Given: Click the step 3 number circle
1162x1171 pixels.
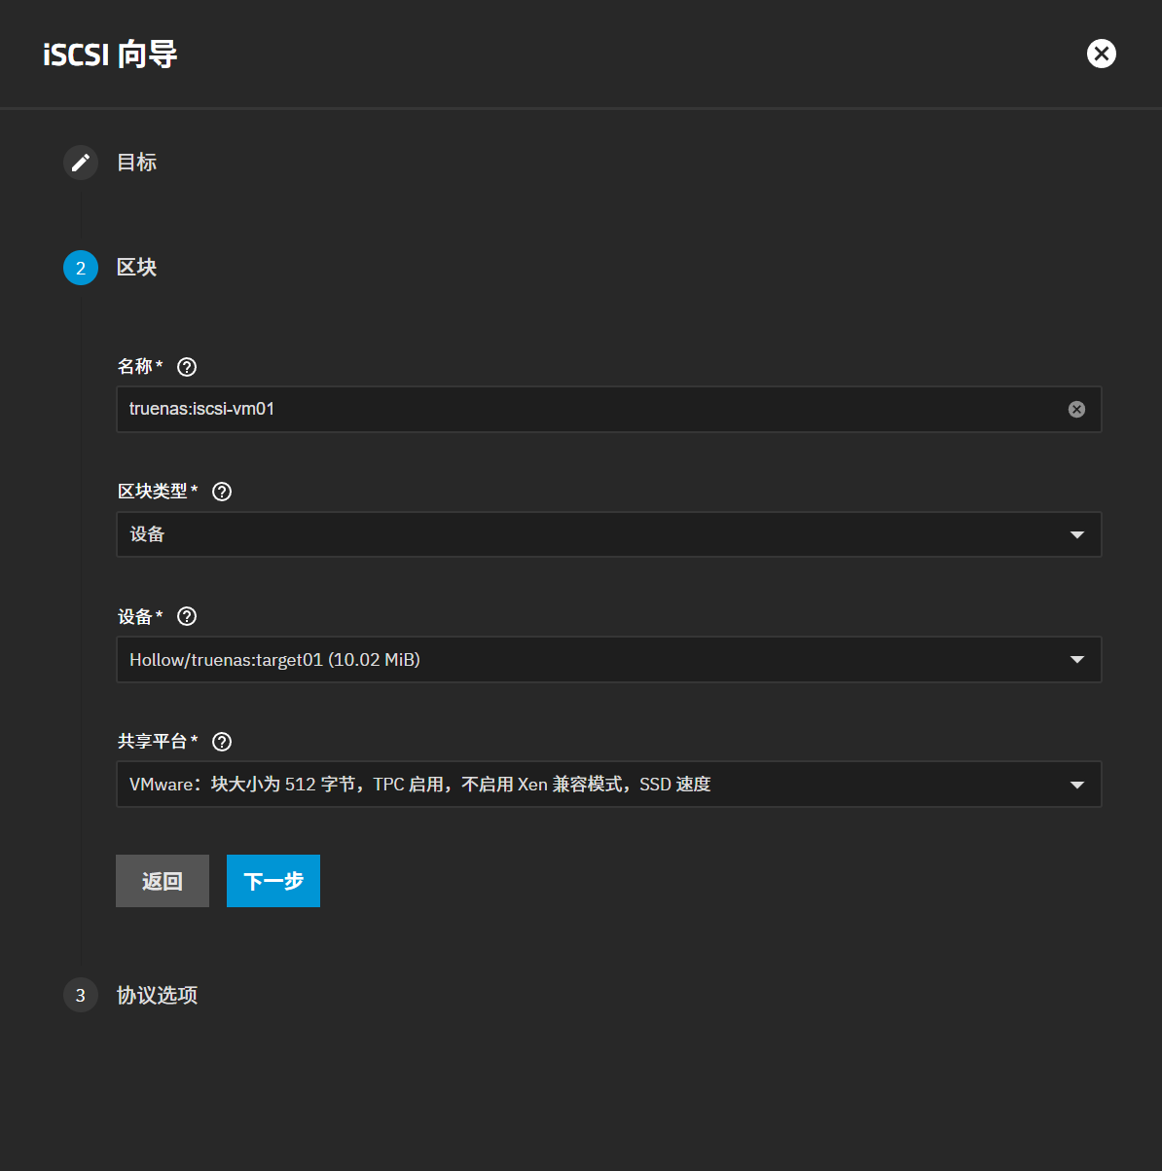Looking at the screenshot, I should (x=81, y=995).
